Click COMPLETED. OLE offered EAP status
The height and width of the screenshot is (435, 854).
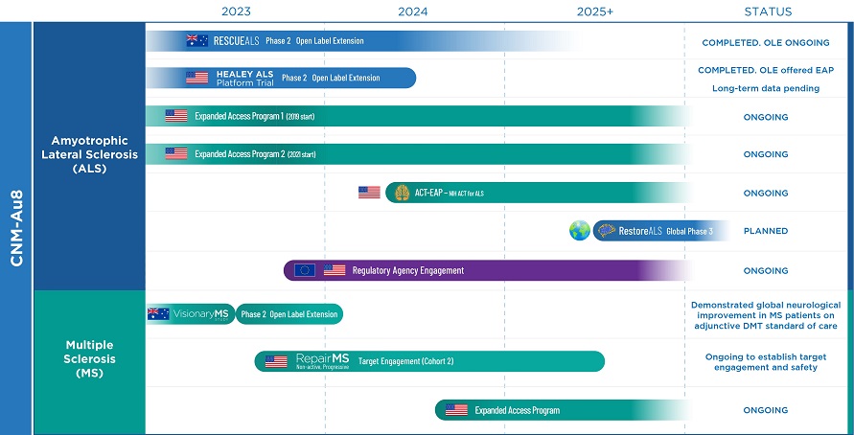click(766, 70)
